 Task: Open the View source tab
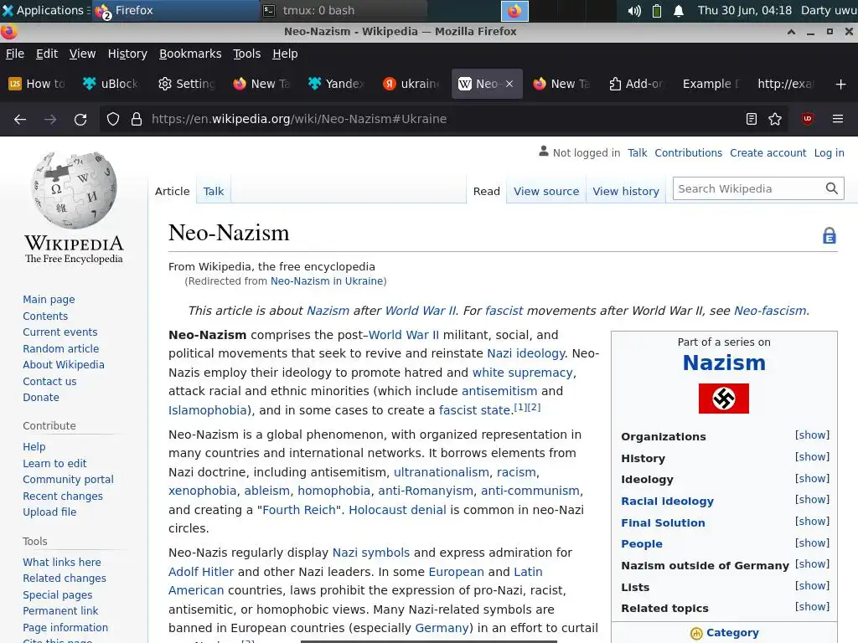[546, 192]
